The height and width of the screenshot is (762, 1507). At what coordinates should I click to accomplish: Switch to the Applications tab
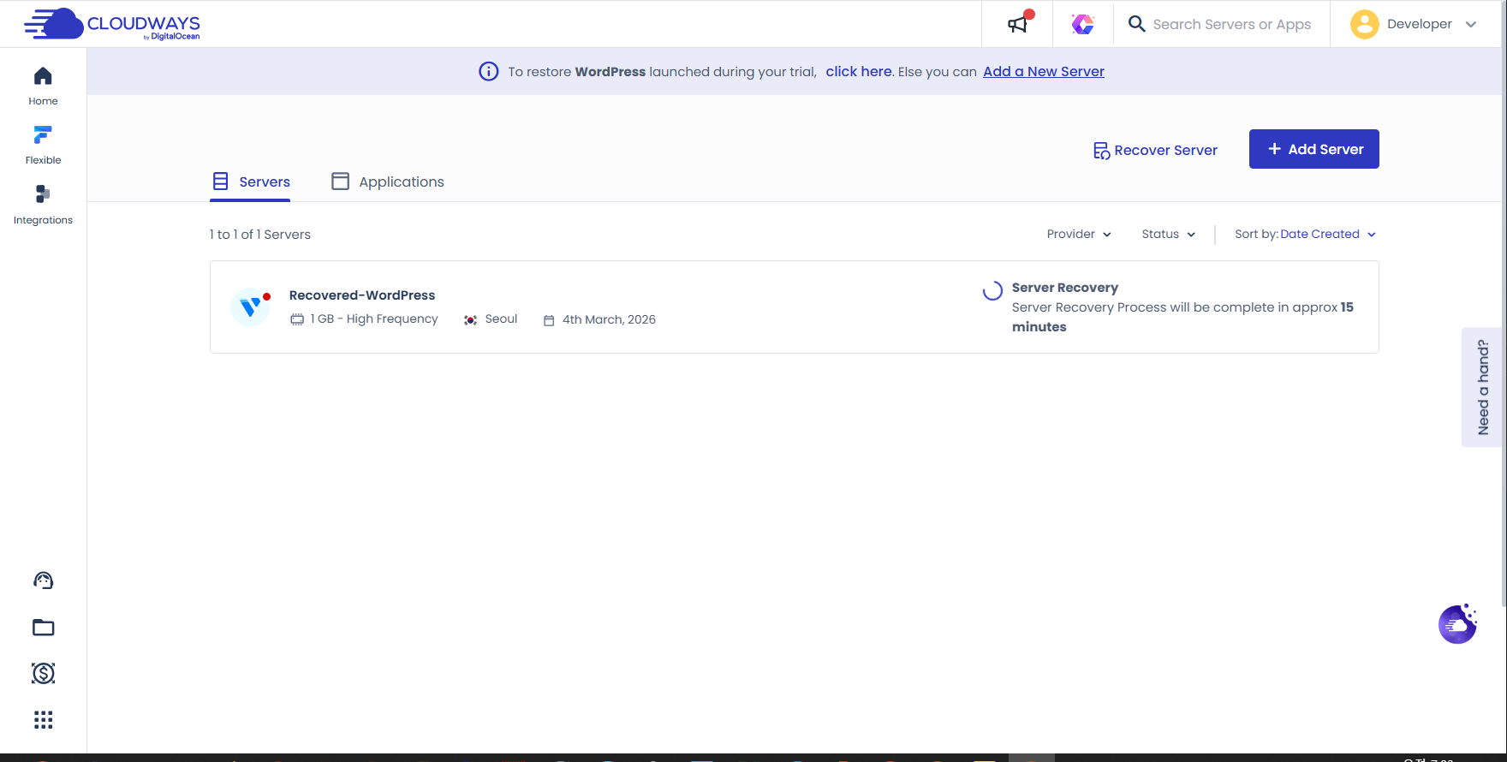pos(387,182)
